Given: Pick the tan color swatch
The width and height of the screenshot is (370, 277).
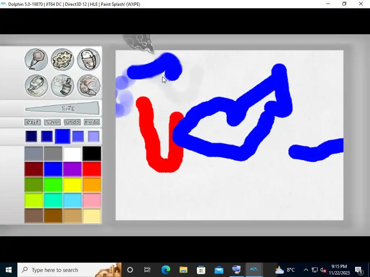Looking at the screenshot, I should 72,216.
